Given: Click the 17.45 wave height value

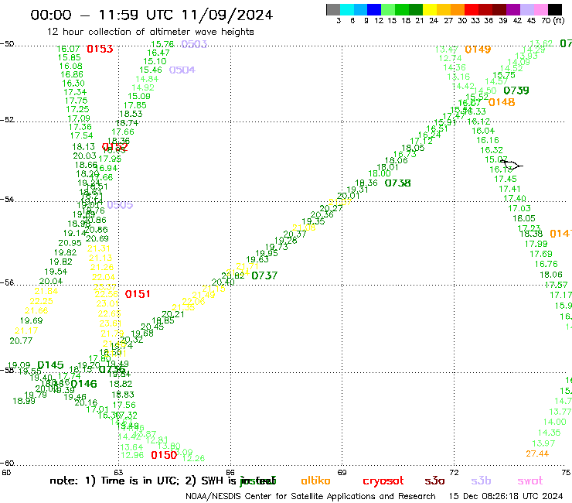Looking at the screenshot, I should (x=506, y=179).
